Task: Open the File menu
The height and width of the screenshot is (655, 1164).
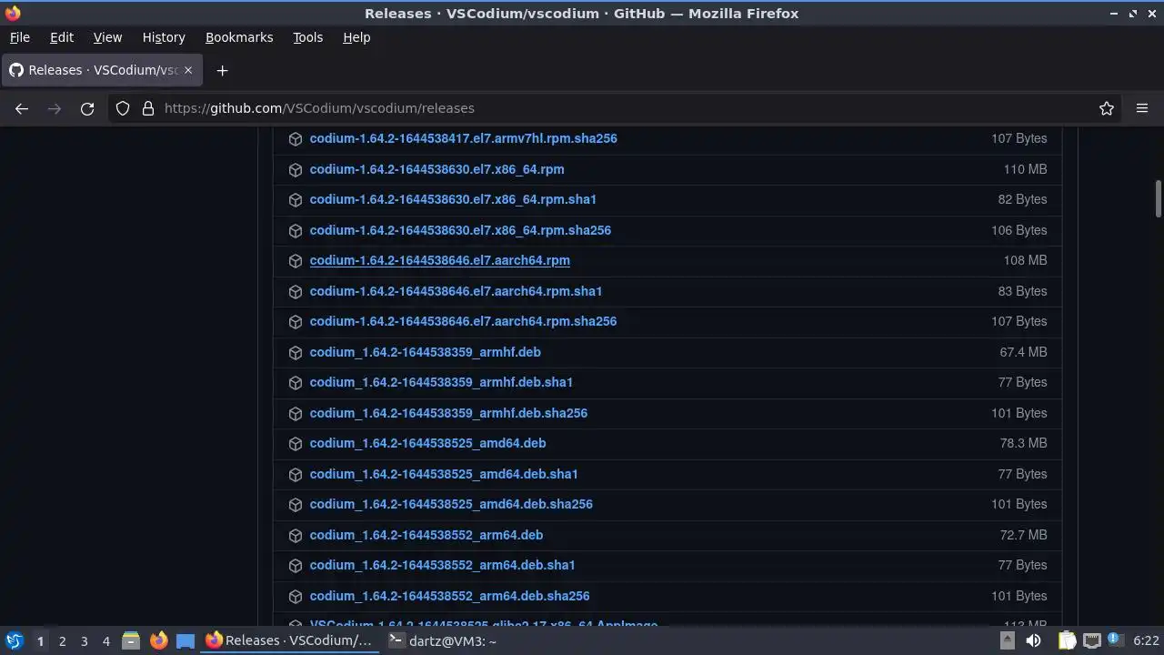Action: 19,37
